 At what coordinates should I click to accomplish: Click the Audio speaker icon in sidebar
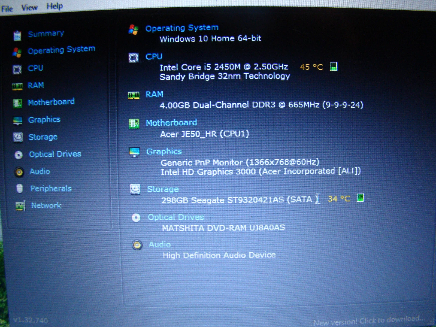[19, 172]
